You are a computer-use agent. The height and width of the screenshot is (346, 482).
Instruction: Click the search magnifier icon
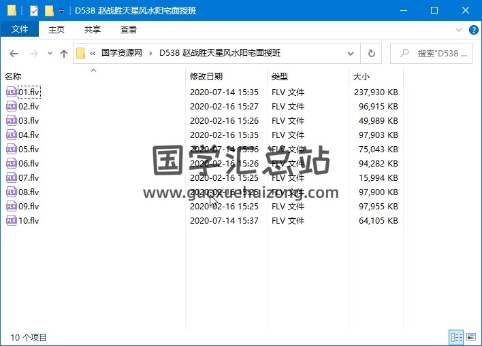coord(404,53)
